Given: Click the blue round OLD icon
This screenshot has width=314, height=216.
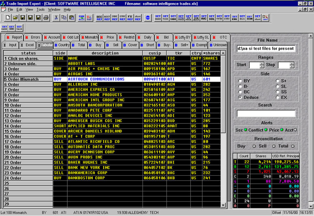Looking at the screenshot, I should pos(148,18).
